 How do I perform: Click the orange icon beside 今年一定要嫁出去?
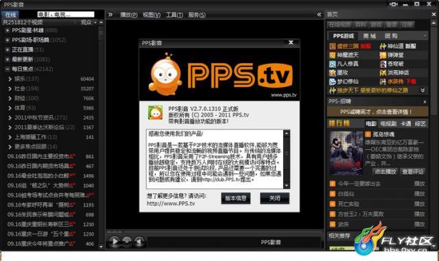[332, 184]
